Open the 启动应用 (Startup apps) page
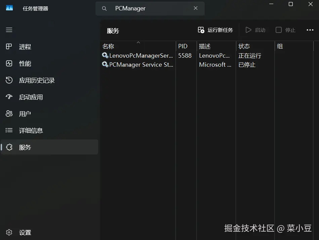 pyautogui.click(x=49, y=97)
